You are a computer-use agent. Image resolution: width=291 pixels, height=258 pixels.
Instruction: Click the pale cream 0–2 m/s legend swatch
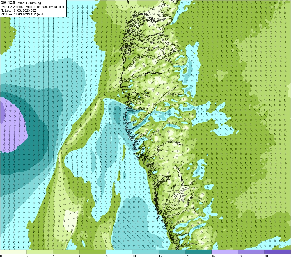pyautogui.click(x=13, y=252)
